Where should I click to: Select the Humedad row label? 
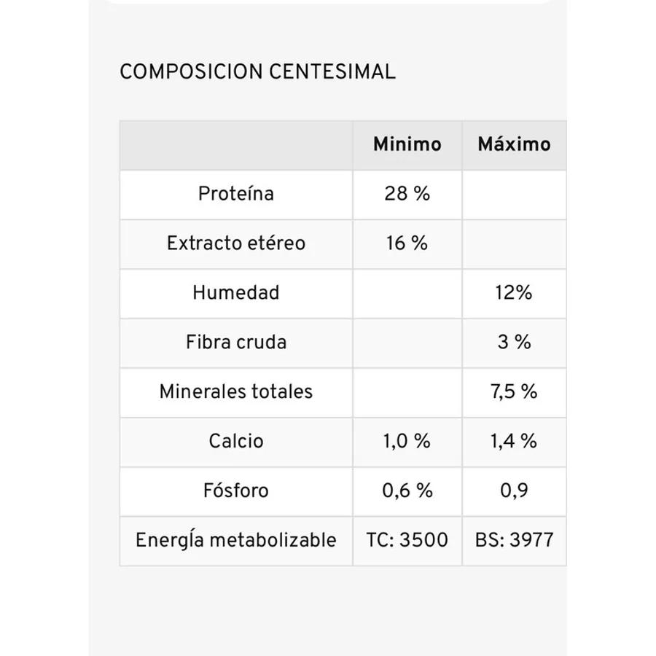[236, 292]
